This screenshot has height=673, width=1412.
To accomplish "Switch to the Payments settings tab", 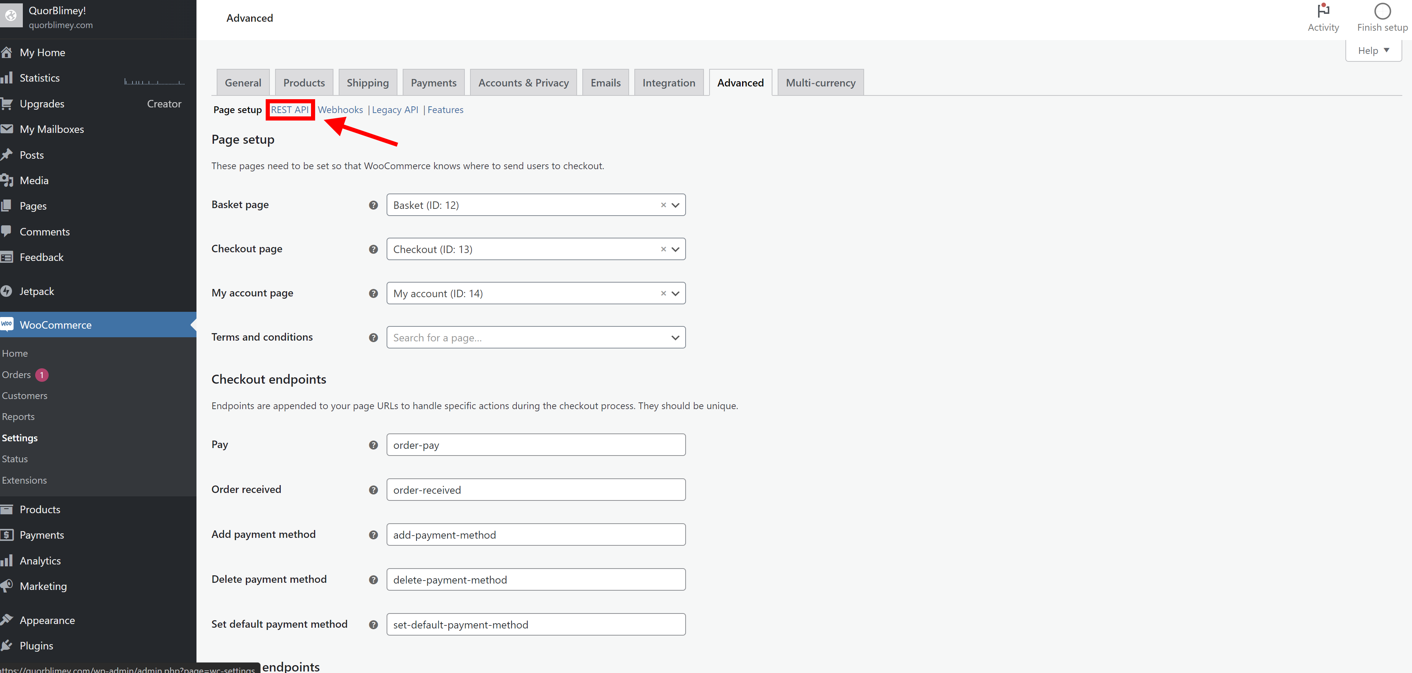I will click(x=434, y=82).
